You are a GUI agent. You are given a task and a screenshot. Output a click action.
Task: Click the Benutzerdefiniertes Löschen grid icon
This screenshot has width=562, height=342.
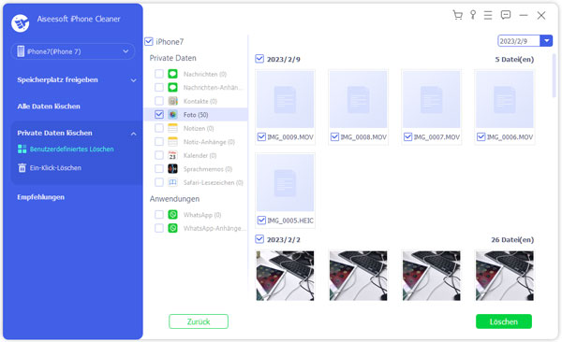pyautogui.click(x=22, y=150)
